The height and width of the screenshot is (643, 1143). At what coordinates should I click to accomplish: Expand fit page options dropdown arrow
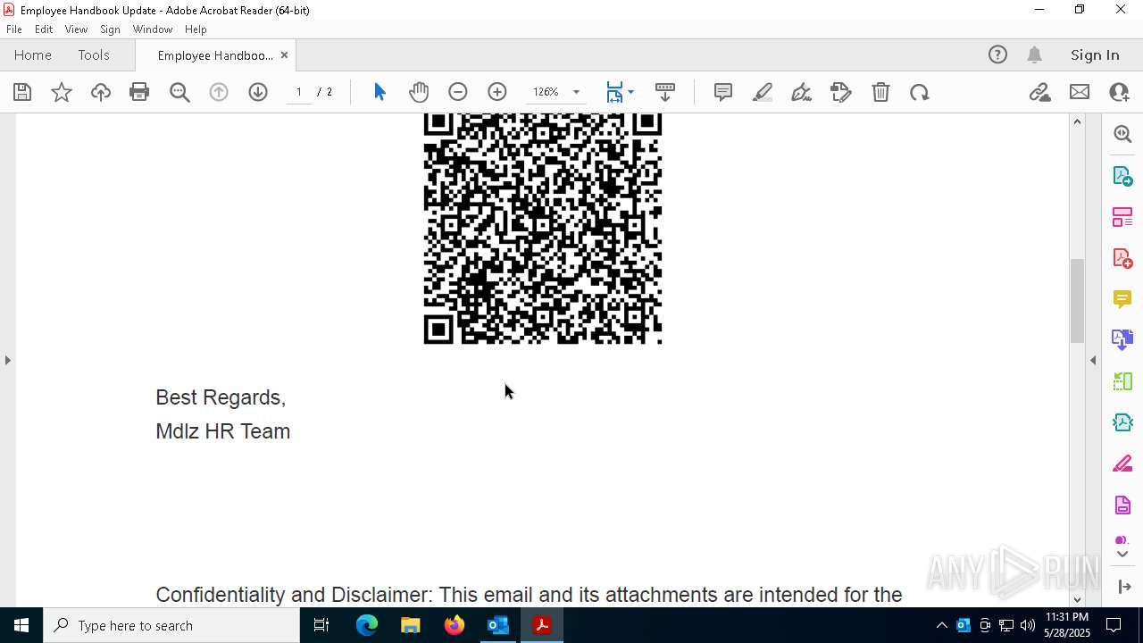coord(630,92)
